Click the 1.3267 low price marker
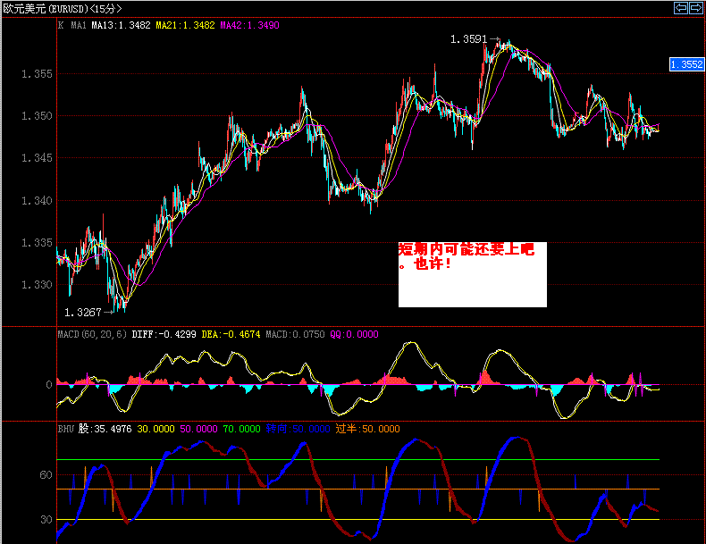Screen dimensions: 706x544 pyautogui.click(x=83, y=313)
